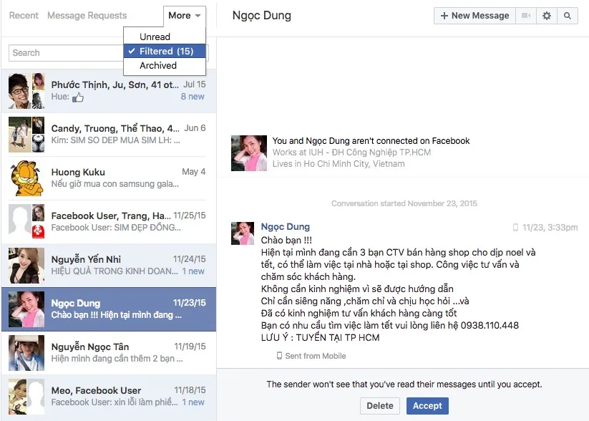Image resolution: width=589 pixels, height=421 pixels.
Task: Click '1 new' in Meo, Facebook User row
Action: 193,402
